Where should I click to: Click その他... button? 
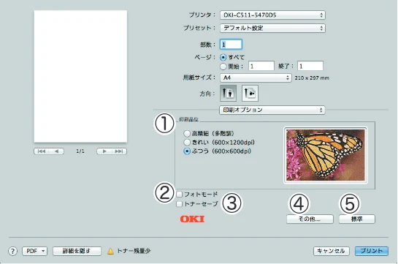(310, 219)
